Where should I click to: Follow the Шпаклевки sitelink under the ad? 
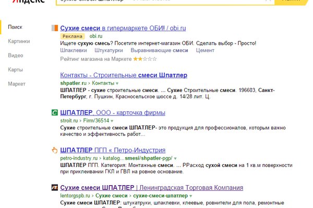(74, 50)
